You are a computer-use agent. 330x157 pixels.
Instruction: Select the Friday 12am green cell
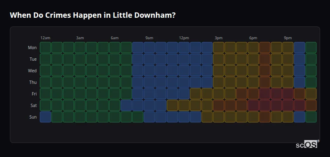click(45, 94)
